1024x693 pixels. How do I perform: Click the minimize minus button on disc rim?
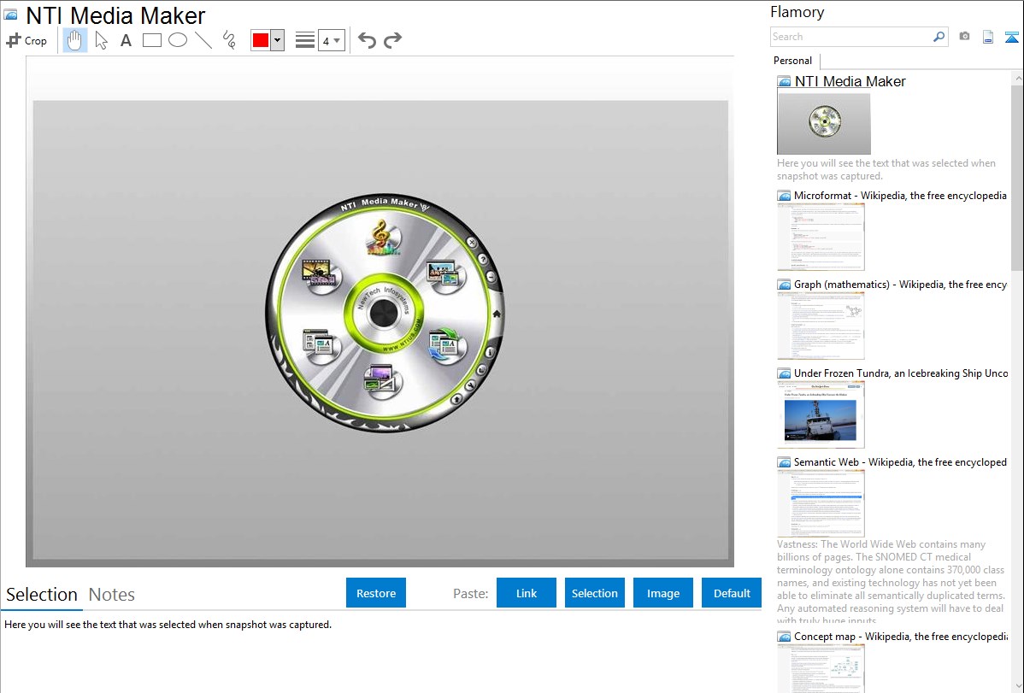pos(491,278)
